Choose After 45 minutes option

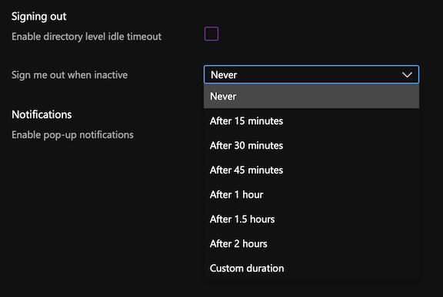coord(311,170)
